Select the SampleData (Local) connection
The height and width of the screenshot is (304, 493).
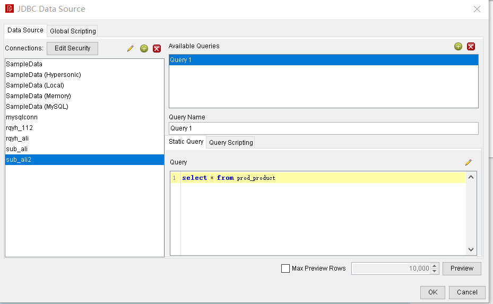point(84,85)
